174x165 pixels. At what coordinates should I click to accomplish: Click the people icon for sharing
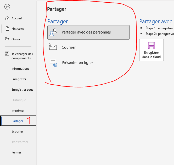coord(53,32)
